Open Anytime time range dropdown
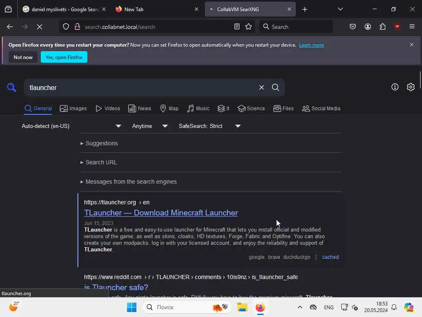Image resolution: width=422 pixels, height=317 pixels. 150,126
